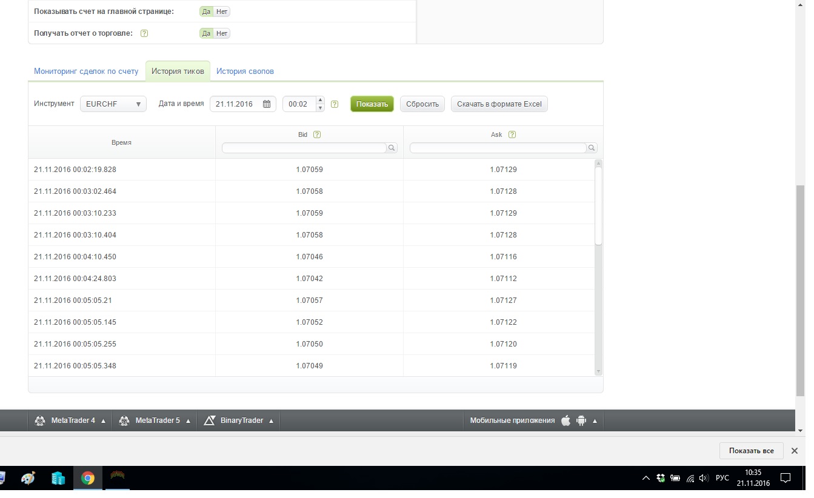Decrease the time with the down stepper arrow
This screenshot has width=814, height=498.
point(321,108)
